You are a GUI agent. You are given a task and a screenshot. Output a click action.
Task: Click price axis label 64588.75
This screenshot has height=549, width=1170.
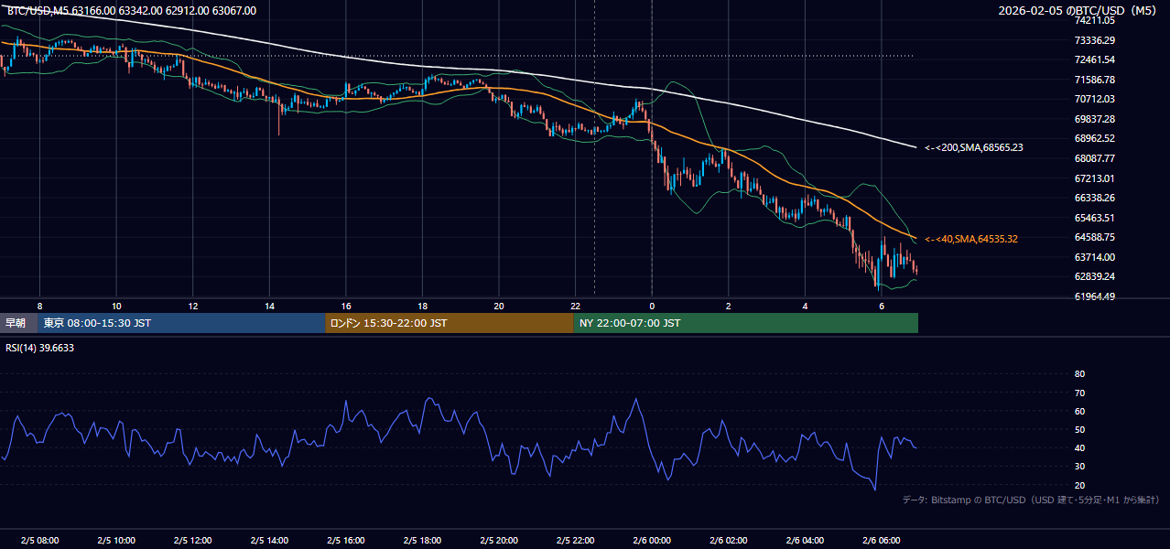(1094, 237)
